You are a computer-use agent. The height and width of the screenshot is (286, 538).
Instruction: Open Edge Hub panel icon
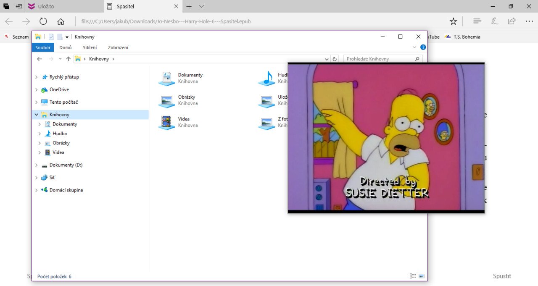click(x=477, y=21)
